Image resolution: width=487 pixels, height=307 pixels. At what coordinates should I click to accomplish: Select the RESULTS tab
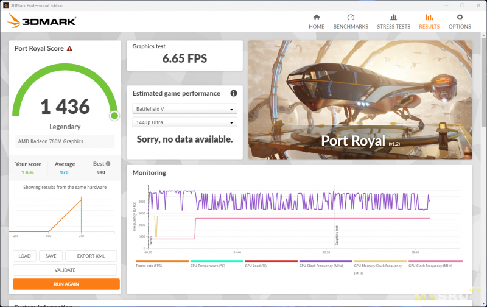429,22
